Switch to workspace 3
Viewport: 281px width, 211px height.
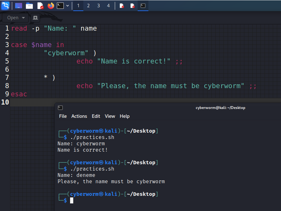(99, 6)
